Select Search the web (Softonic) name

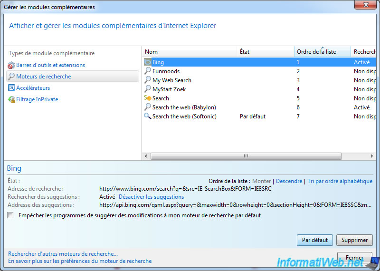point(184,116)
